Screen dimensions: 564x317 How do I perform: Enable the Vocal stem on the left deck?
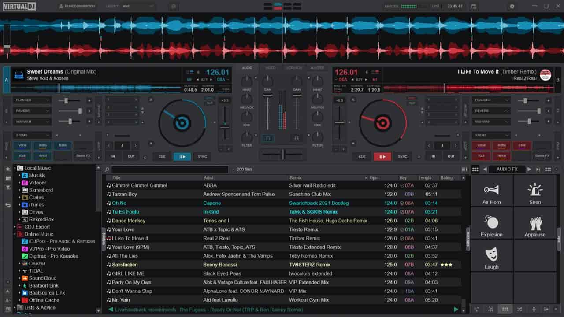point(22,145)
